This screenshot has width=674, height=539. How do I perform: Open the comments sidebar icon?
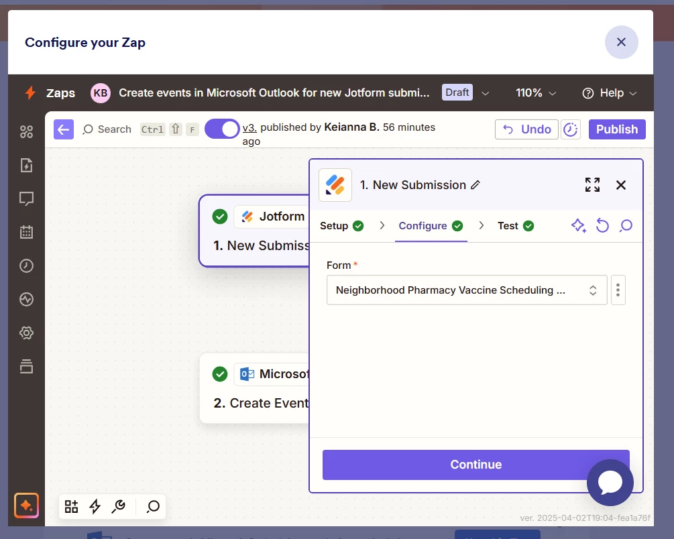(26, 198)
